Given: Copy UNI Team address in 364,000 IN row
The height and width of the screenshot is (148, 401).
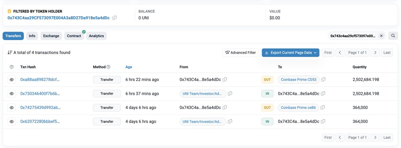Looking at the screenshot, I should tap(230, 122).
